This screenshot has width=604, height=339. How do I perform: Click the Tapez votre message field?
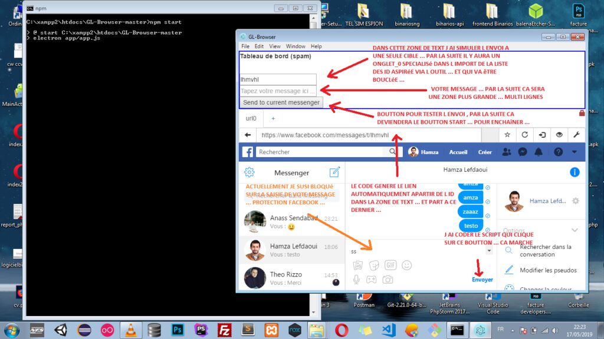pos(278,91)
